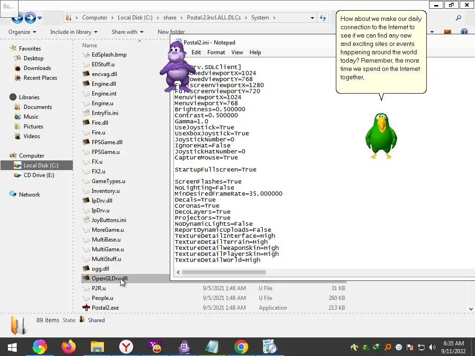Click Notepad horizontal scrollbar thumb
This screenshot has height=356, width=475.
pyautogui.click(x=224, y=273)
